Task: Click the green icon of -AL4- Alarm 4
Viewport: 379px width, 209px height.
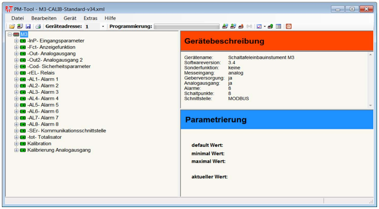Action: tap(23, 99)
